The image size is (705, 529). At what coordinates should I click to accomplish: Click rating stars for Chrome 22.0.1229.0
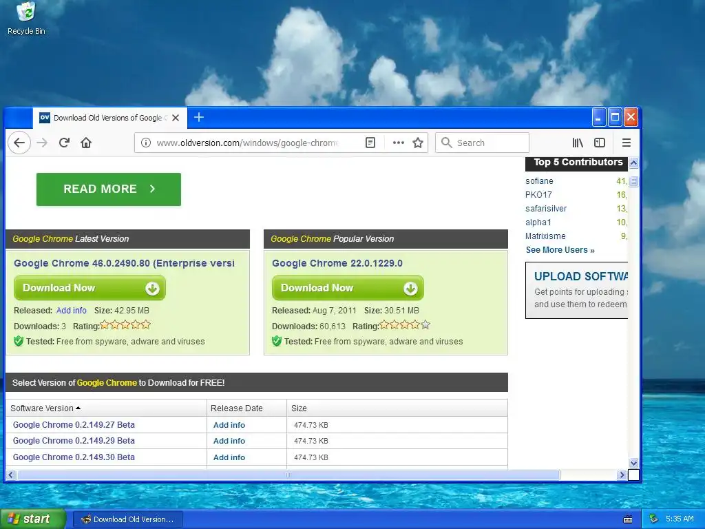(405, 325)
